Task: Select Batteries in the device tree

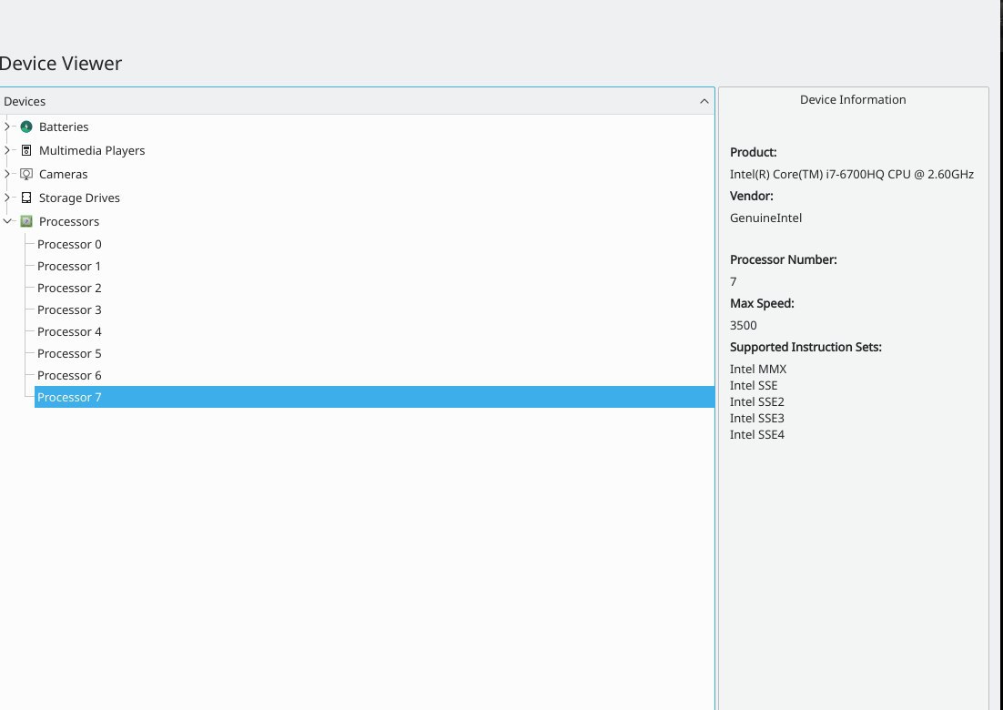Action: [x=64, y=127]
